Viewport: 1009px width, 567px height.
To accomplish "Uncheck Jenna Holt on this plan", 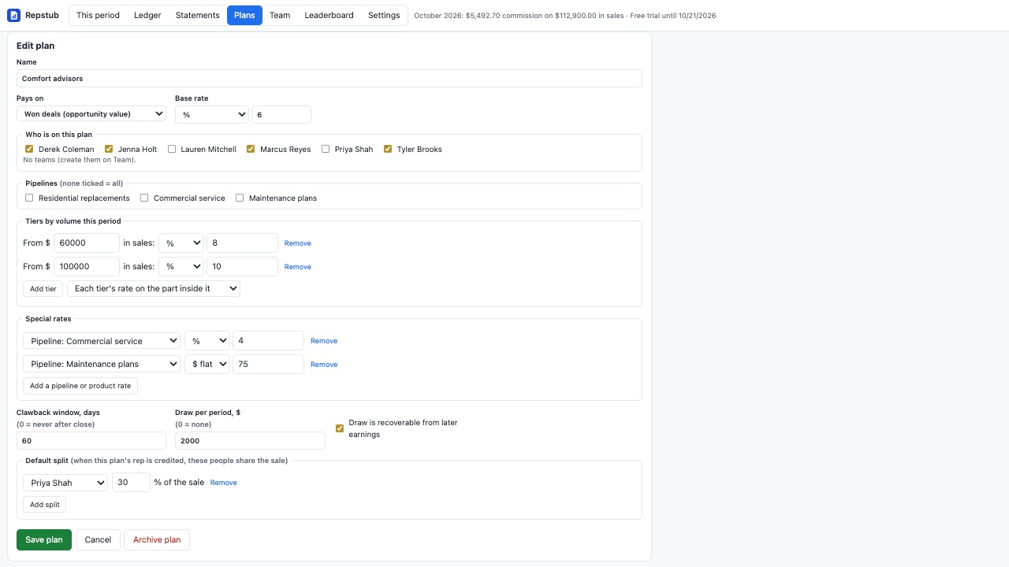I will pyautogui.click(x=109, y=149).
